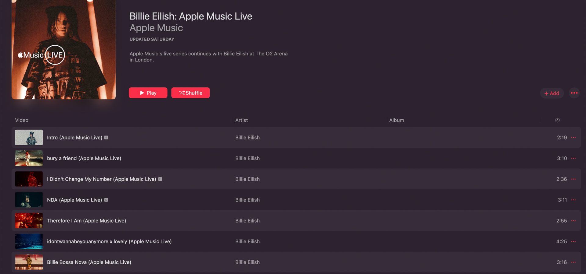
Task: Click the playlist cover artwork
Action: point(63,49)
